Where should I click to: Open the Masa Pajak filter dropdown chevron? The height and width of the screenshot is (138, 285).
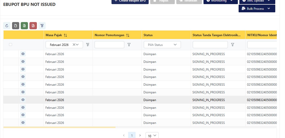click(x=77, y=45)
